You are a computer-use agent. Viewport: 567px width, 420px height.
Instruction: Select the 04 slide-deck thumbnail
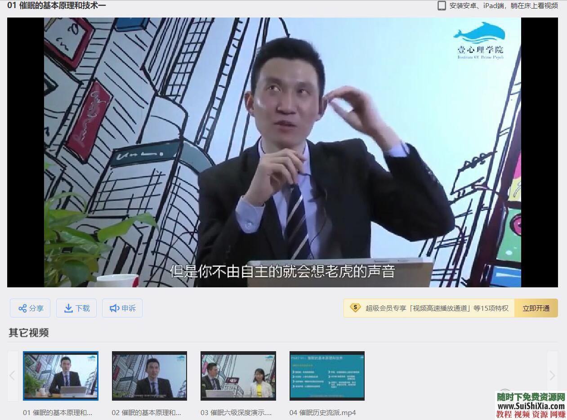tap(326, 376)
